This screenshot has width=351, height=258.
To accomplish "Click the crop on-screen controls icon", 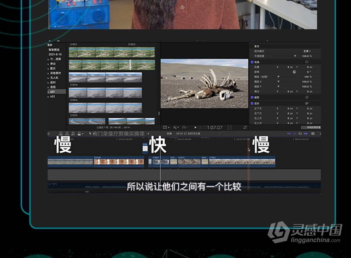I will pos(307,97).
